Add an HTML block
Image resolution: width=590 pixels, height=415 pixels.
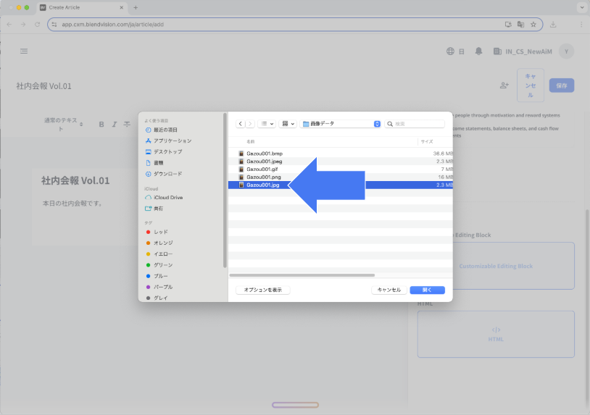click(496, 334)
